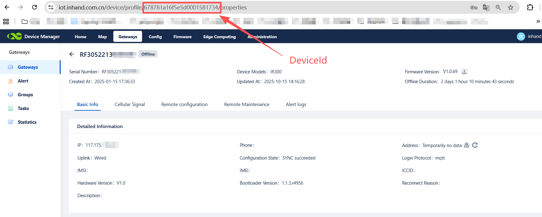
Task: Switch to the Cellular Signal tab
Action: (130, 105)
